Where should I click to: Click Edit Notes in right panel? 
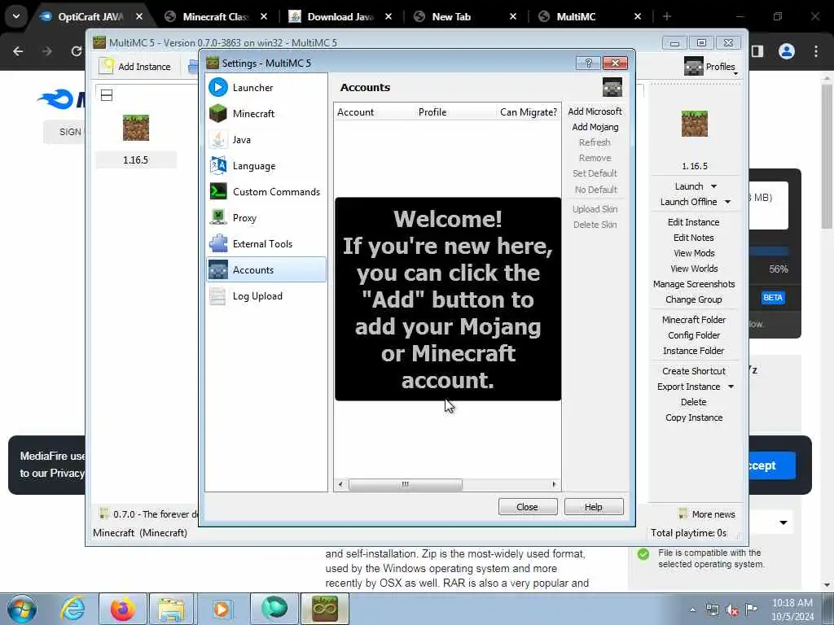point(694,238)
